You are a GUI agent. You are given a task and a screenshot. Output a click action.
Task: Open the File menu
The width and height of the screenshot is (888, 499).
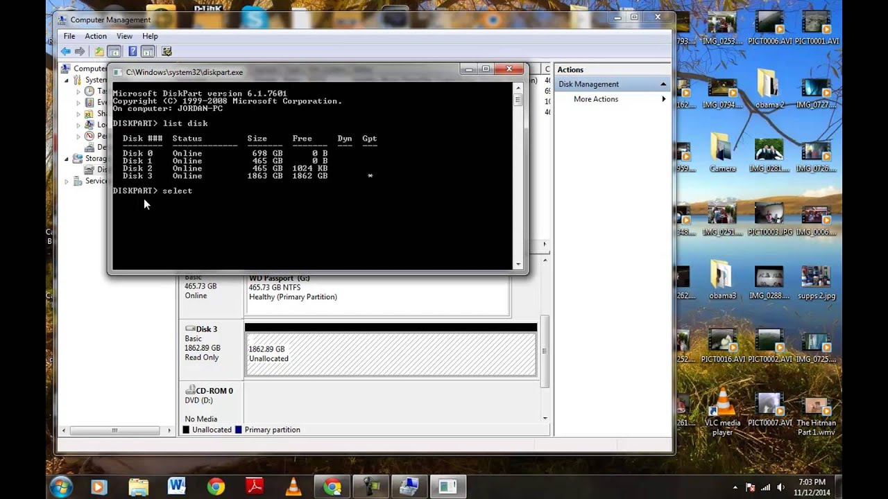69,36
